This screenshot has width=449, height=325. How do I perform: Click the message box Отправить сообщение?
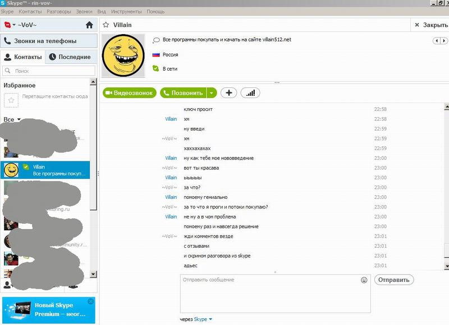tap(275, 294)
